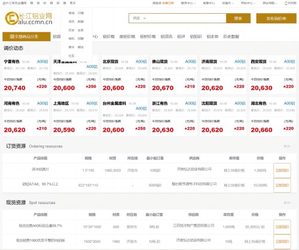Click the A00铝 tag on 湖北有色 card
The height and width of the screenshot is (250, 299).
coord(289,103)
